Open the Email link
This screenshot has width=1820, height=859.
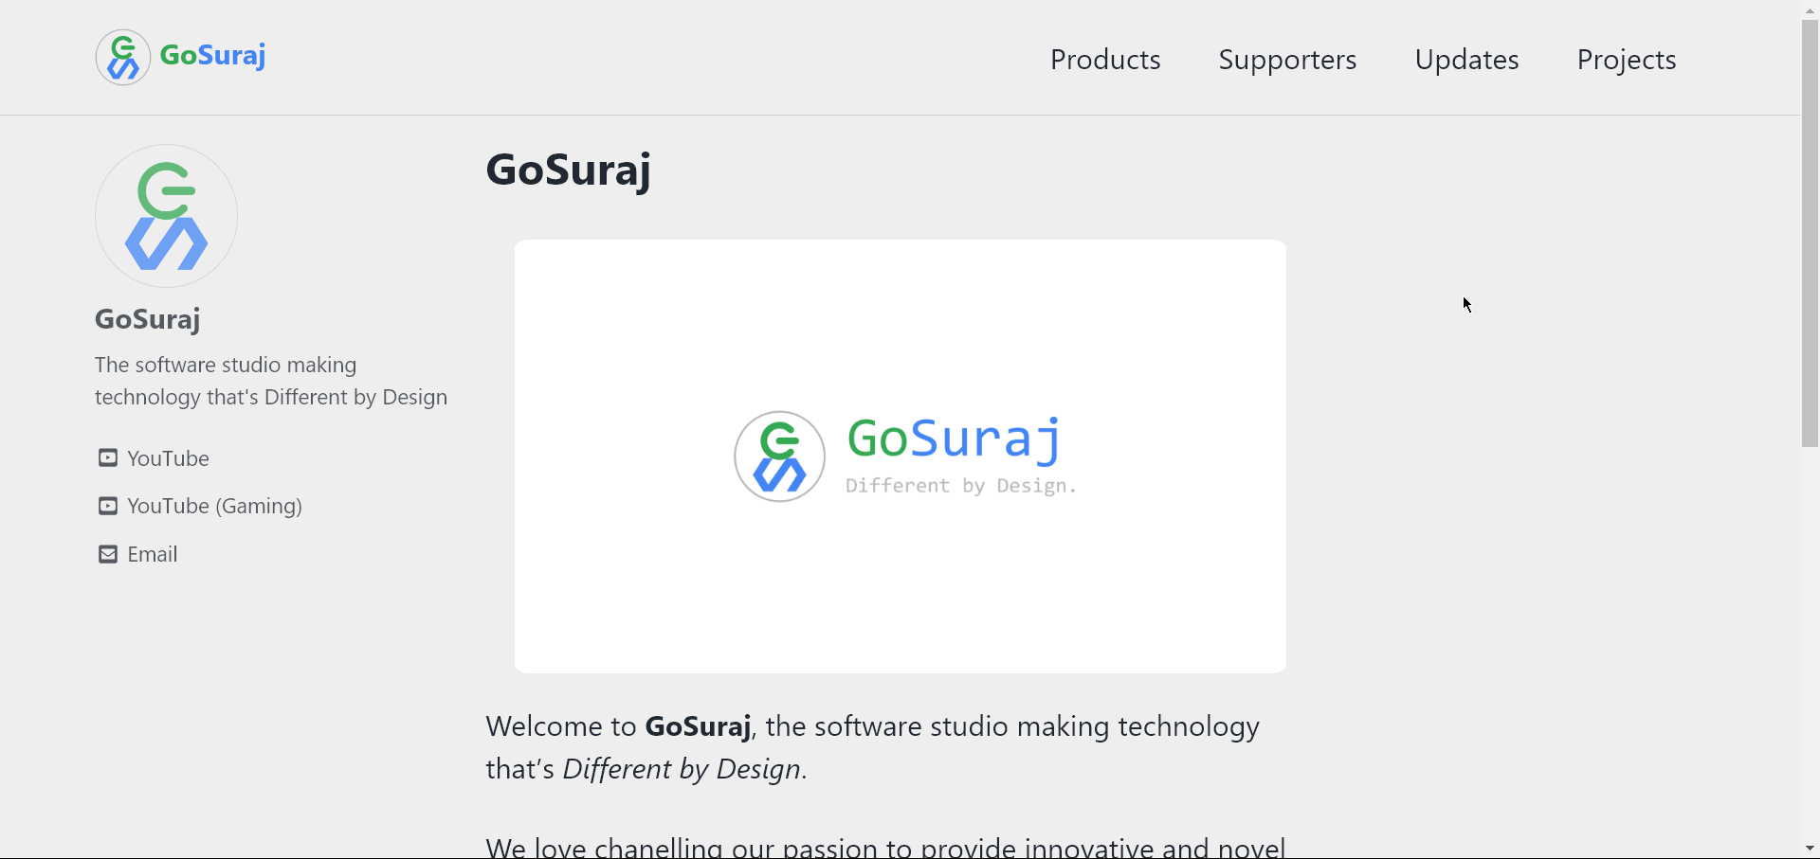click(153, 554)
